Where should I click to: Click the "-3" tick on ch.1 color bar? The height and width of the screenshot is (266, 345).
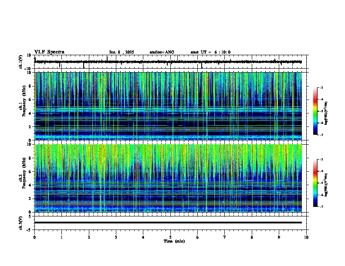coord(321,88)
